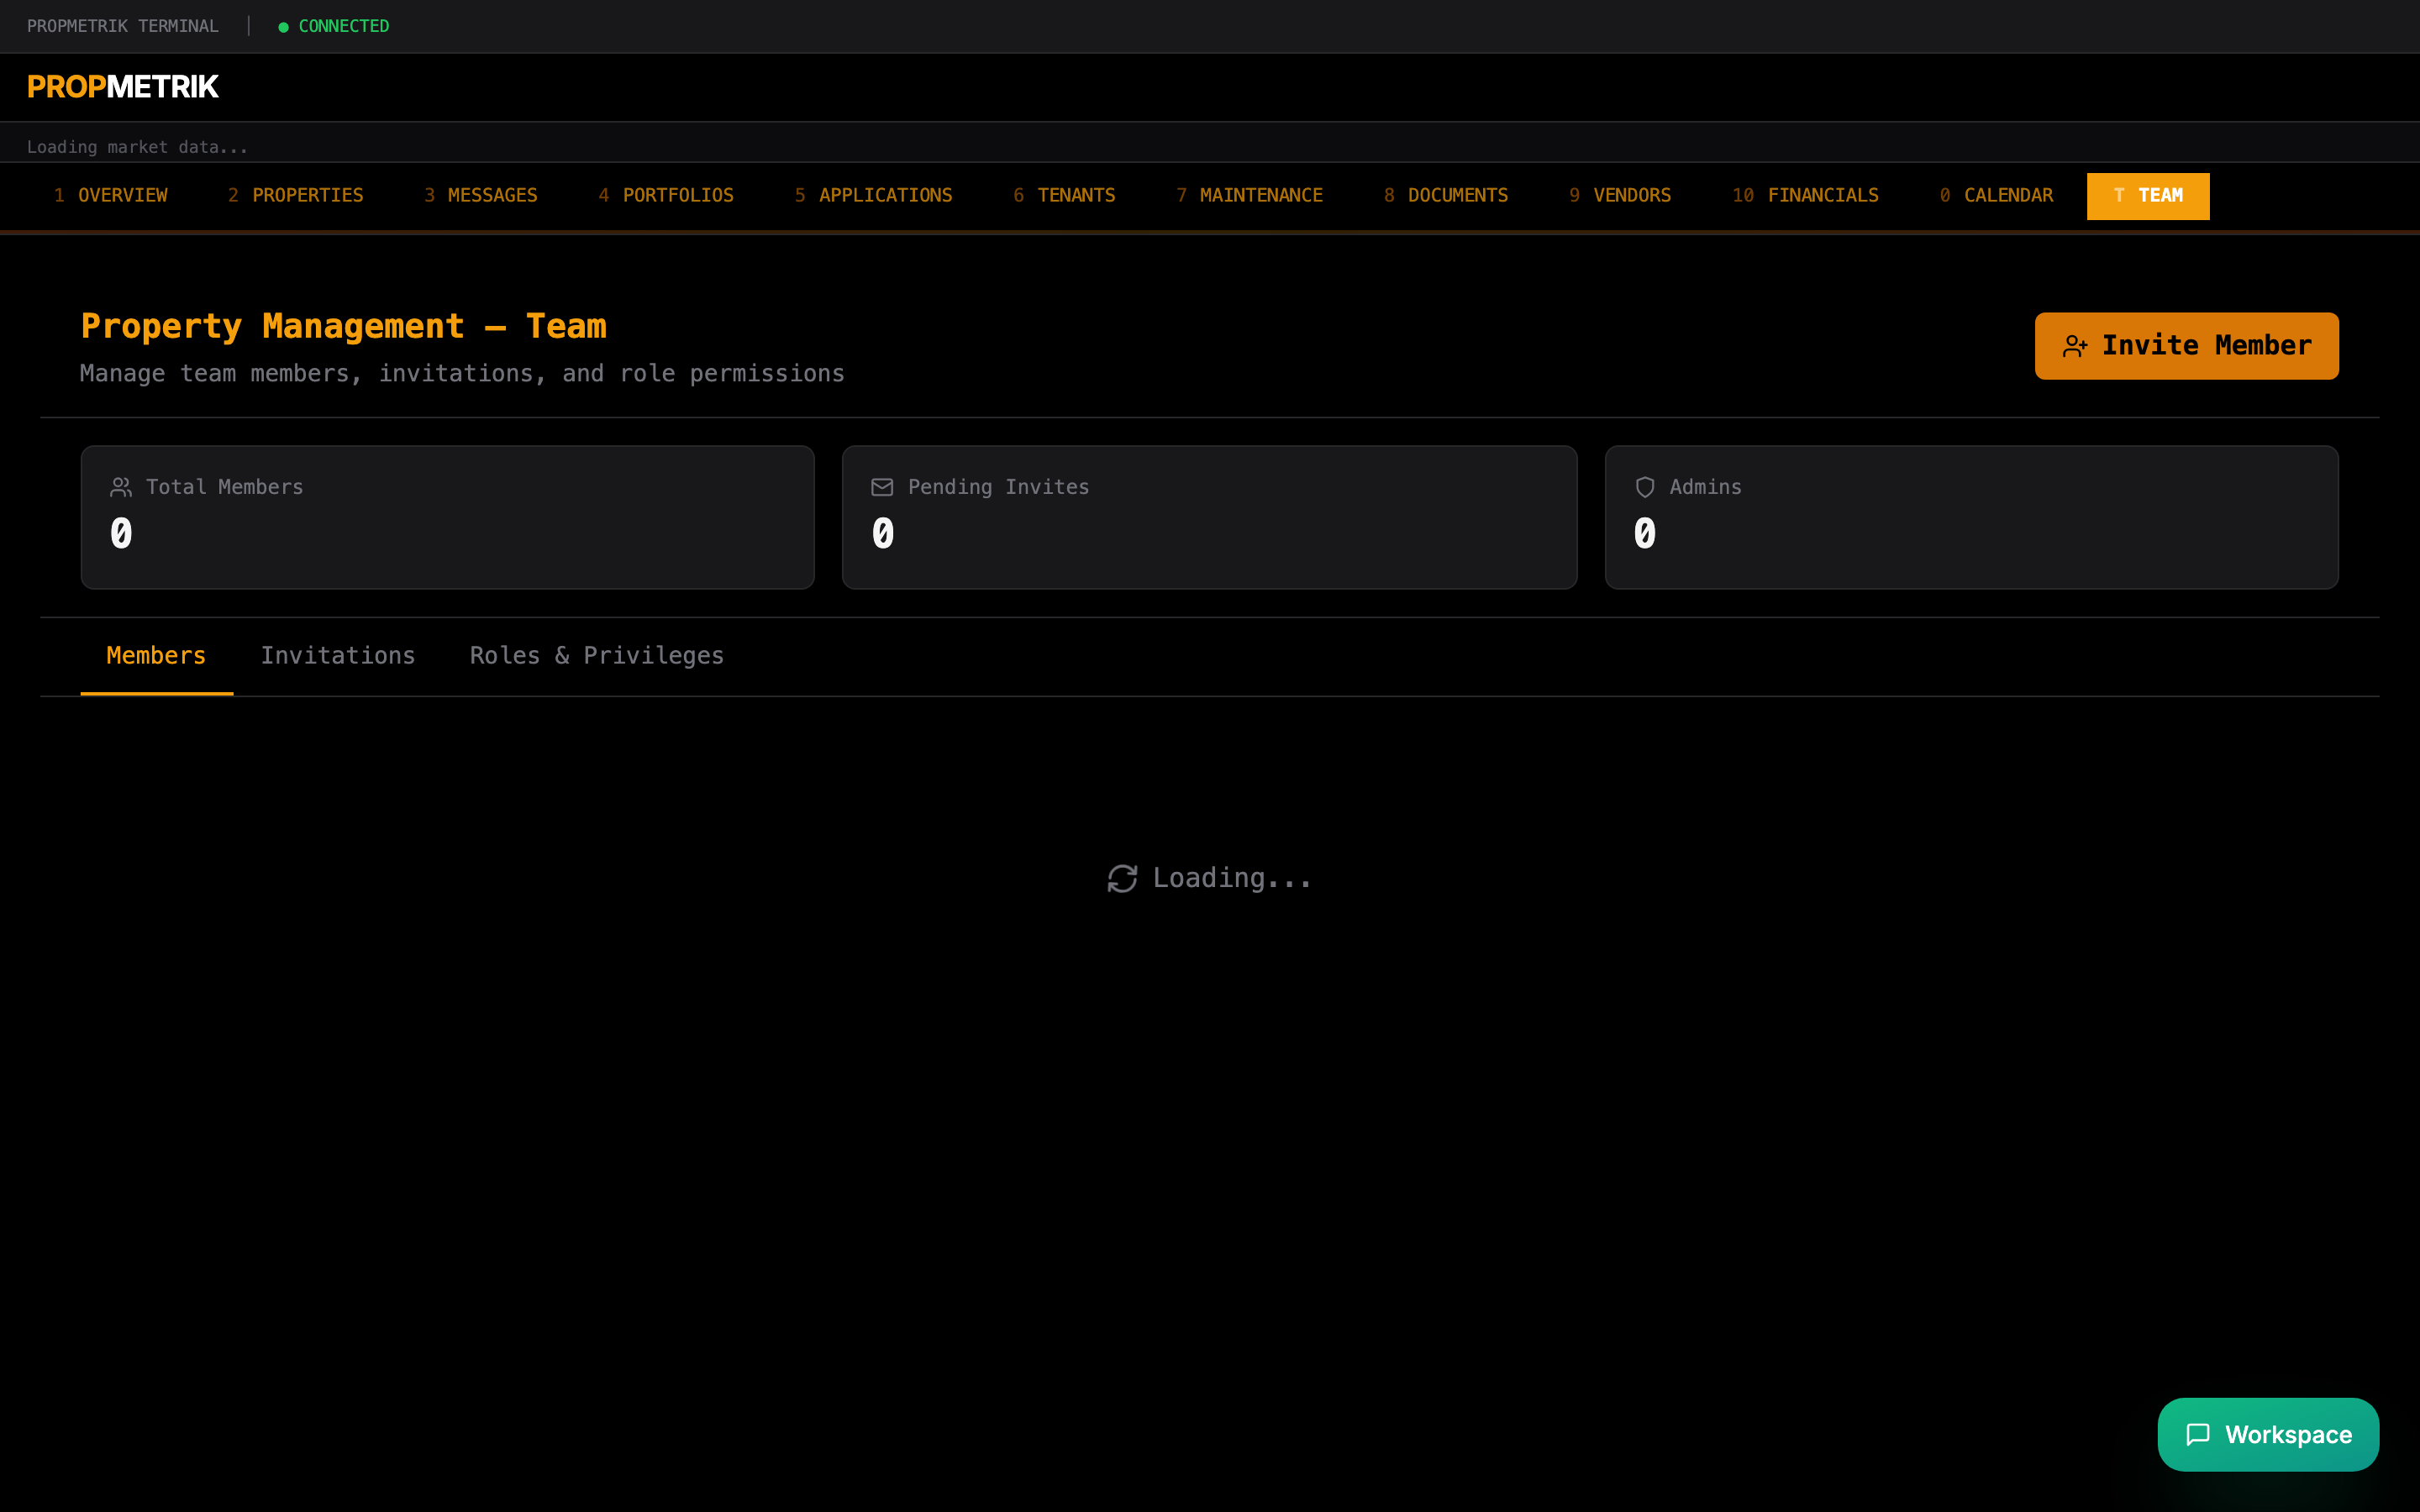
Task: Click the Pending Invites stat card
Action: click(x=1209, y=517)
